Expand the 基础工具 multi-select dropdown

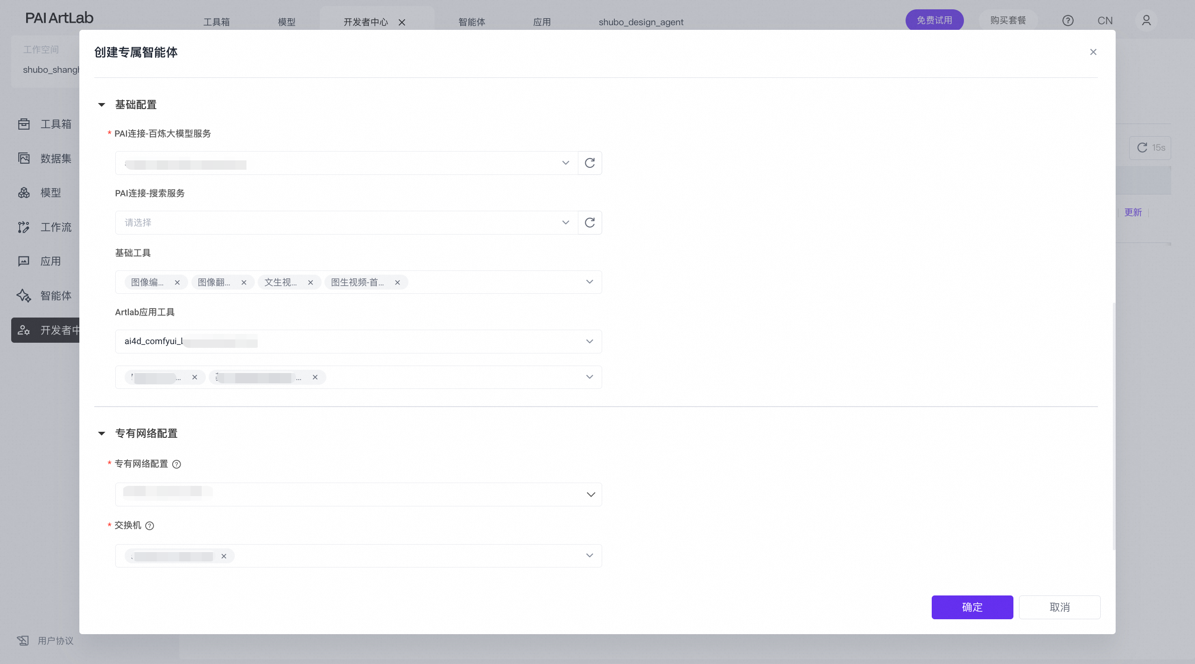pyautogui.click(x=589, y=282)
